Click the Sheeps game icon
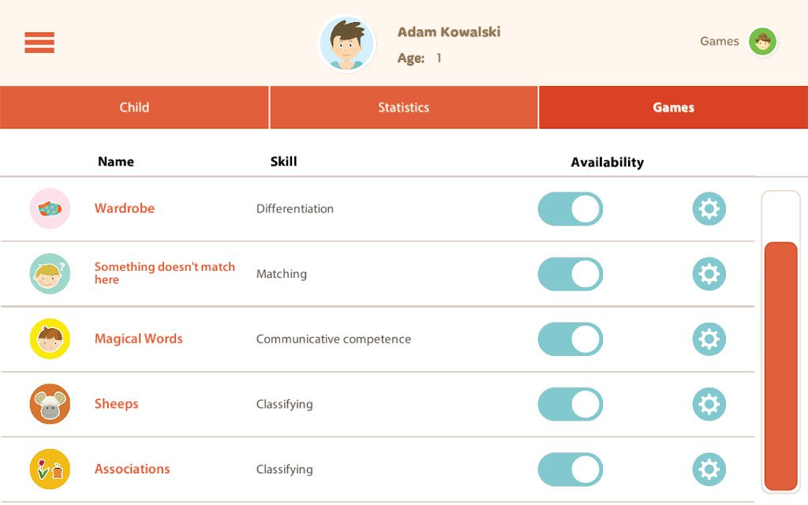Screen dimensions: 808x505 (50, 404)
